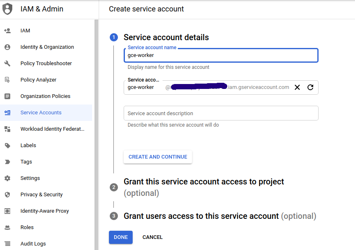Click the IAM & Admin title
355x250 pixels.
pyautogui.click(x=42, y=9)
